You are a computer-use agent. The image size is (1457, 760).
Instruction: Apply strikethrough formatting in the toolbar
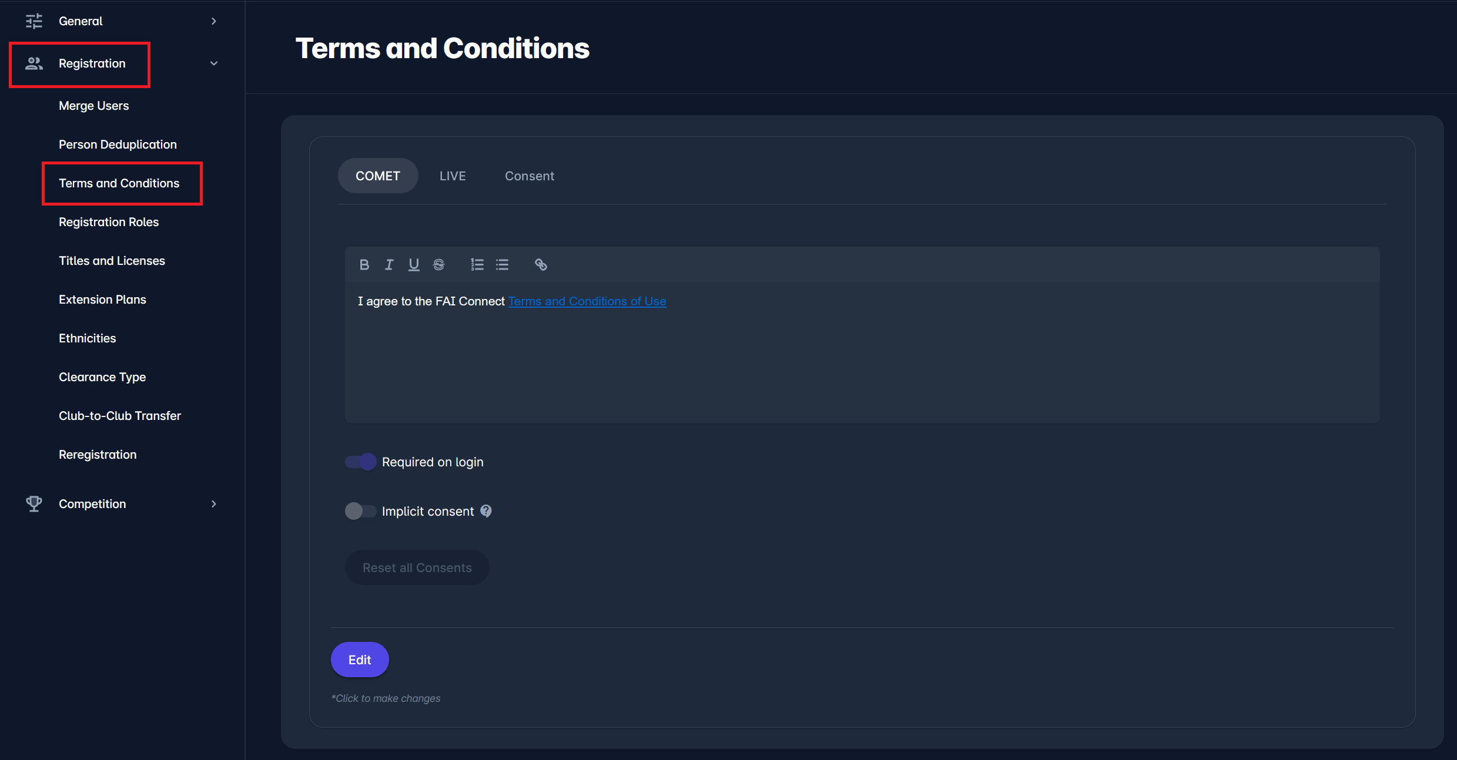coord(438,265)
